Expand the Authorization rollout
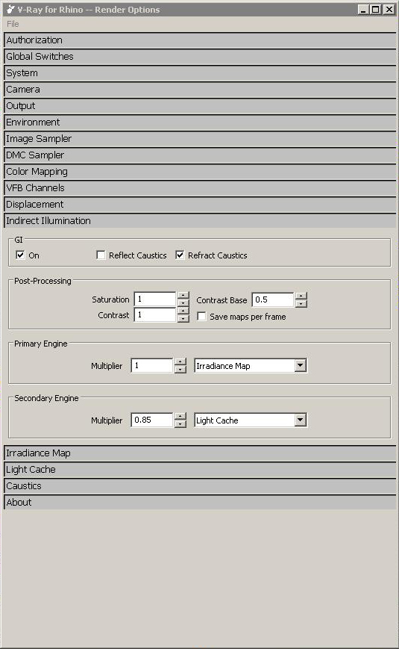Viewport: 399px width, 649px height. coord(200,40)
